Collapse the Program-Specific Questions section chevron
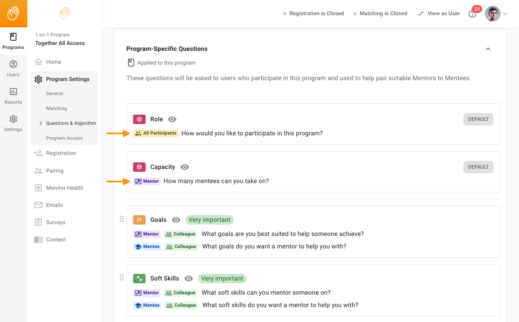The height and width of the screenshot is (322, 519). point(488,49)
